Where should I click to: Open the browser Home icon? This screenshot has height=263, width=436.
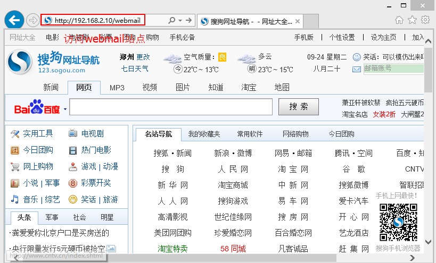coord(399,20)
